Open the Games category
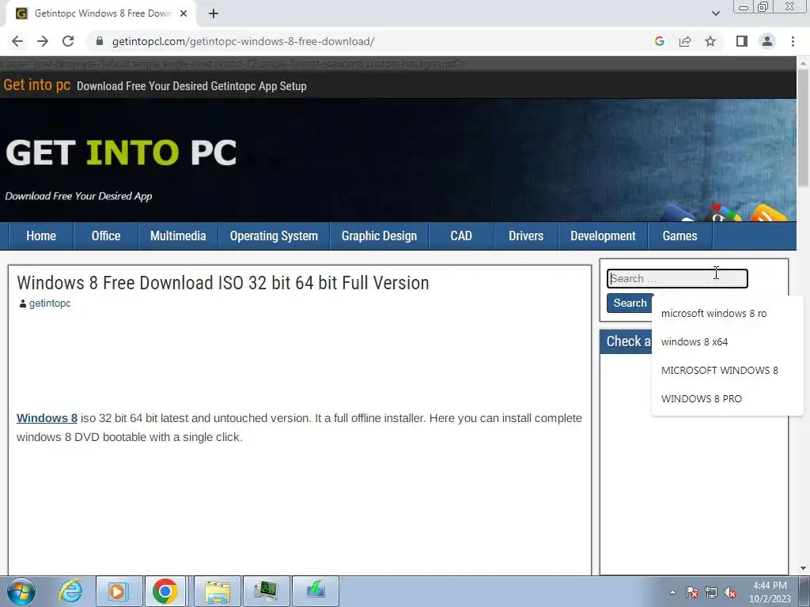This screenshot has height=607, width=810. pos(679,236)
